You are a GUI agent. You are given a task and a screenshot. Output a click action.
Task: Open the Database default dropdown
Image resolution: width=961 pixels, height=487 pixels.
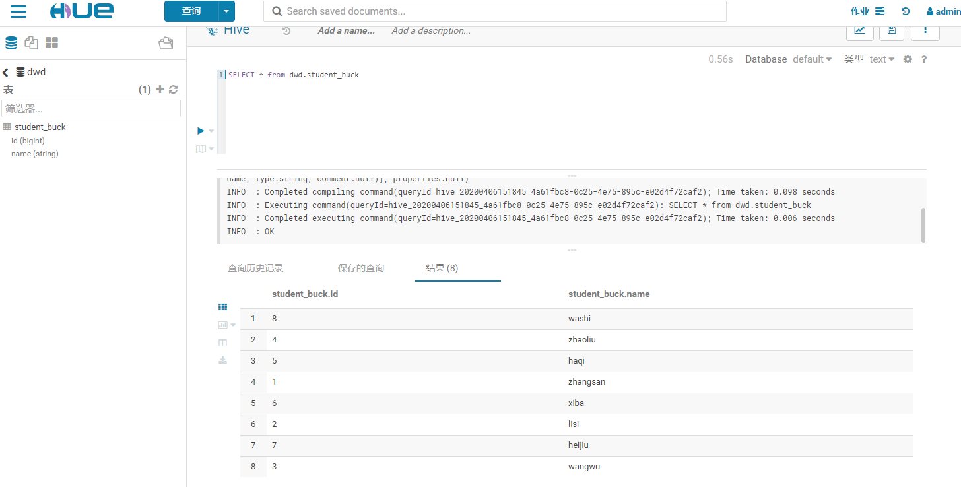812,59
